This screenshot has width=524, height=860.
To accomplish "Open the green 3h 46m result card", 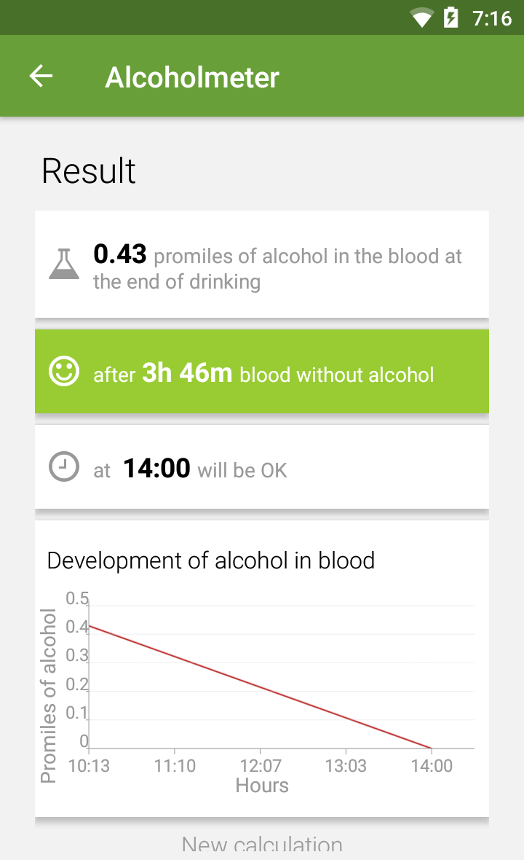I will pos(262,371).
